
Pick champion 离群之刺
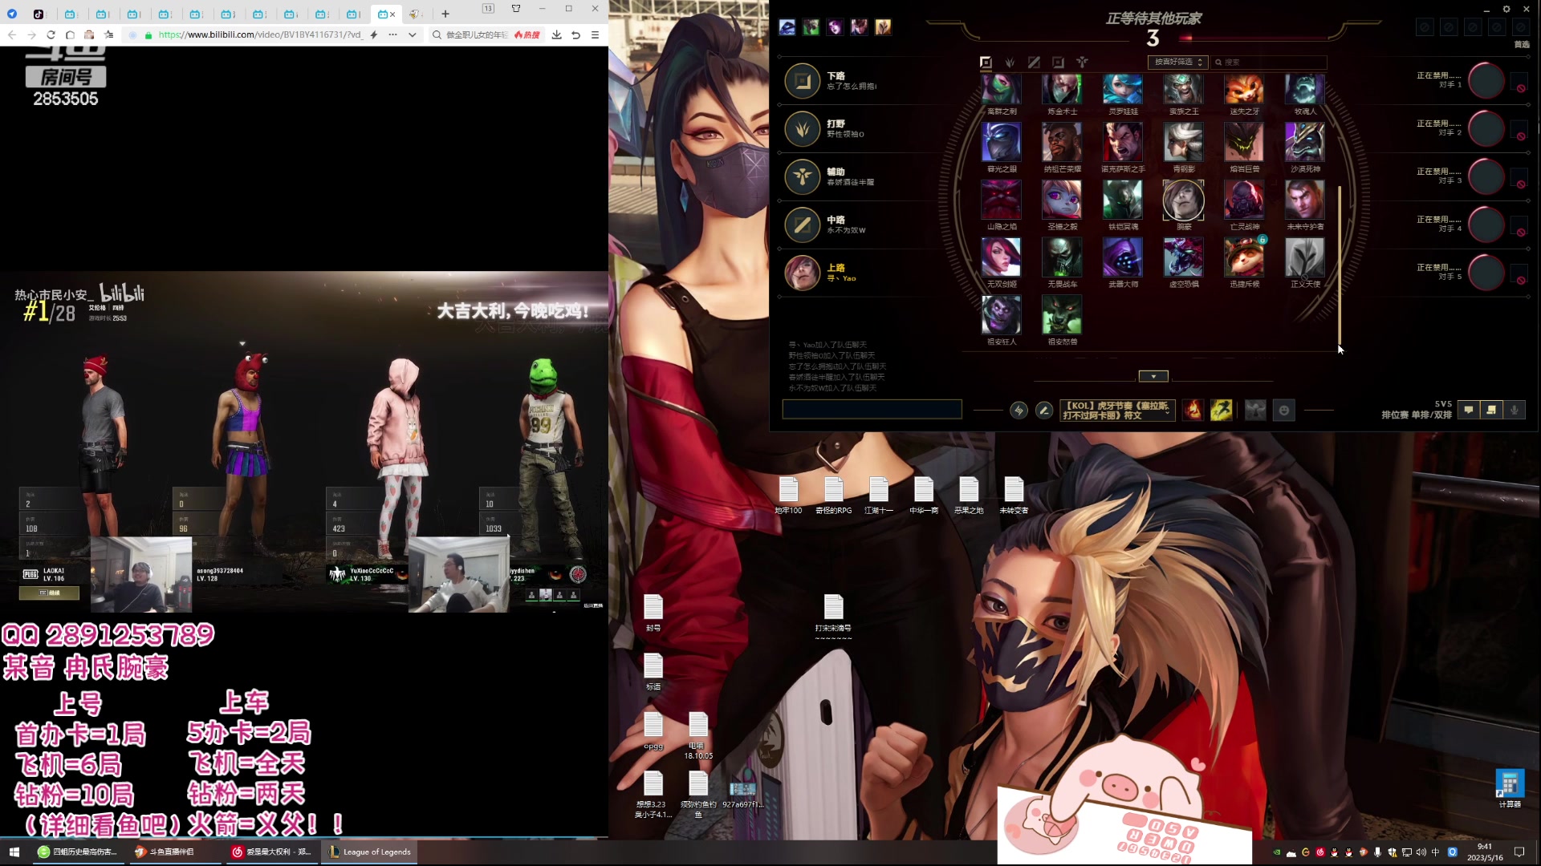pos(1001,88)
